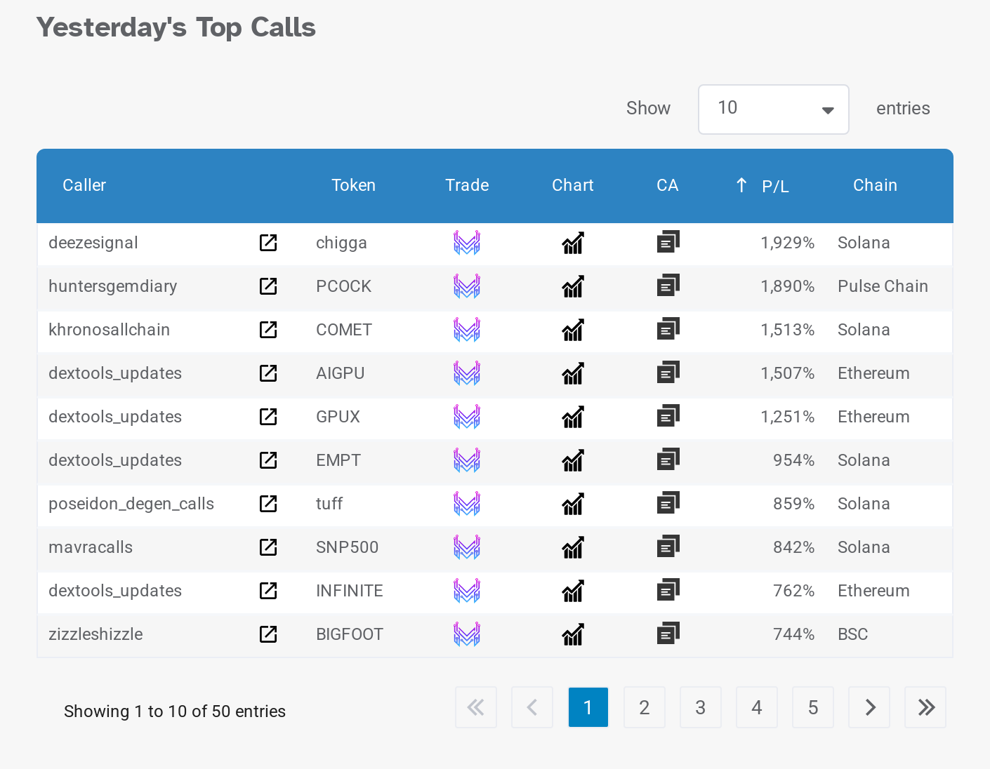
Task: Copy contract address for AIGPU token
Action: [668, 373]
